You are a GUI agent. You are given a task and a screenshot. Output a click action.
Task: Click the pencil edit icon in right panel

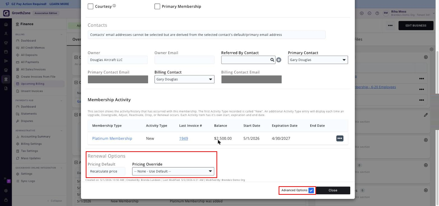pyautogui.click(x=426, y=115)
